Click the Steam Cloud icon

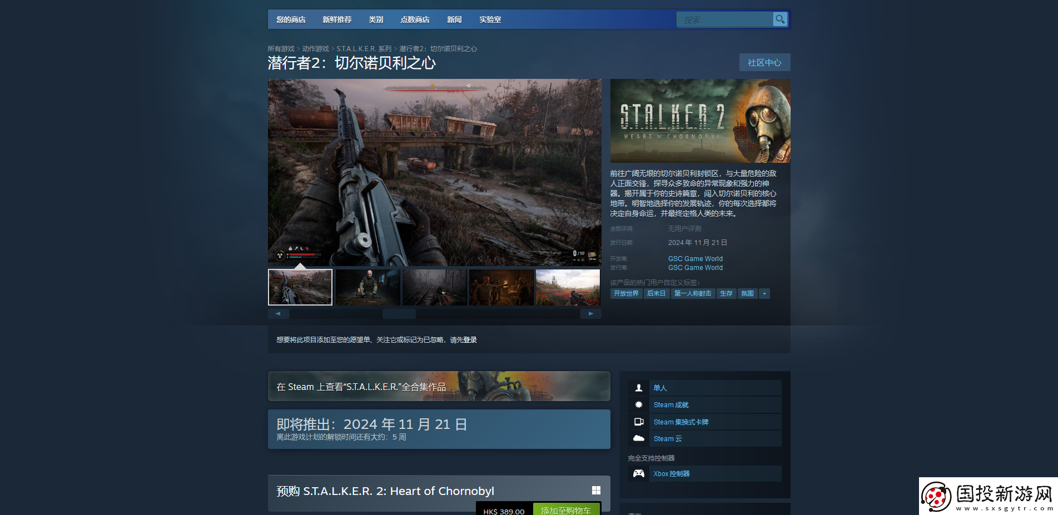[639, 439]
